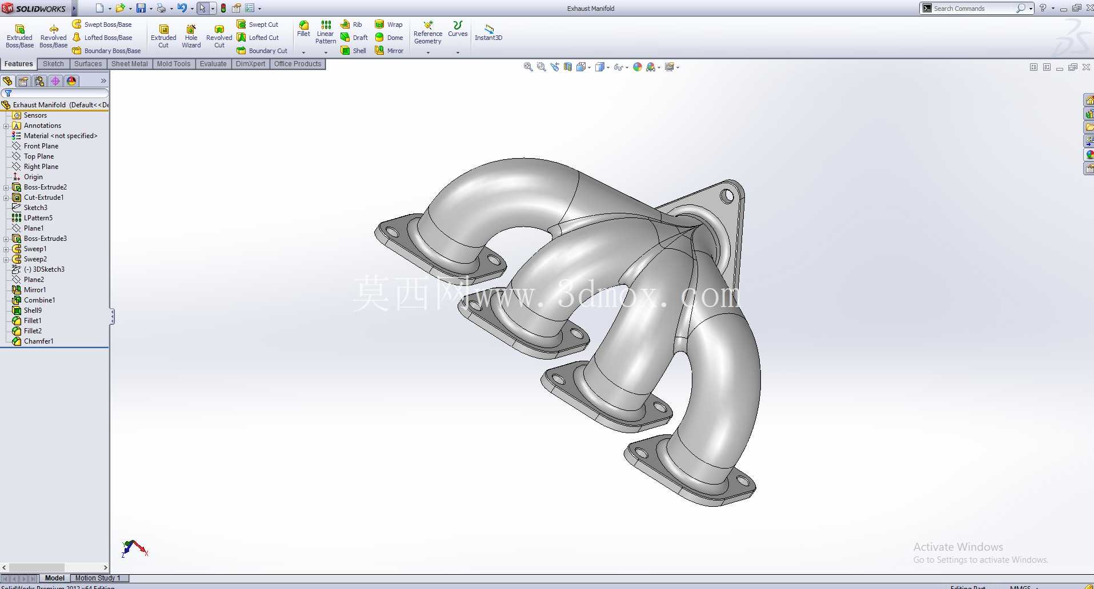The image size is (1094, 589).
Task: Toggle Instant3D mode
Action: (x=488, y=32)
